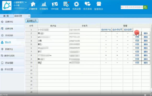Click 权限 button in row 9
The image size is (152, 96).
[137, 59]
